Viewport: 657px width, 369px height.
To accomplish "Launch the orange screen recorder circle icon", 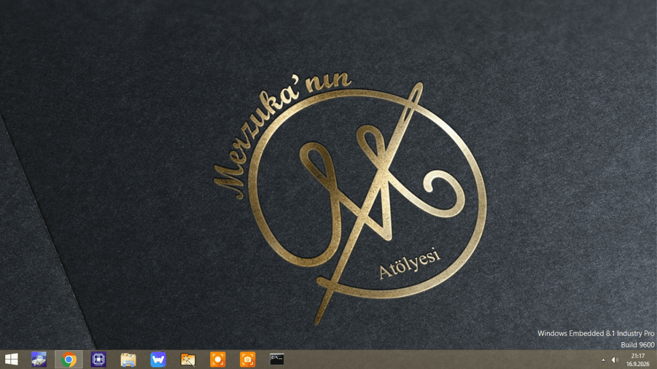I will (x=217, y=360).
